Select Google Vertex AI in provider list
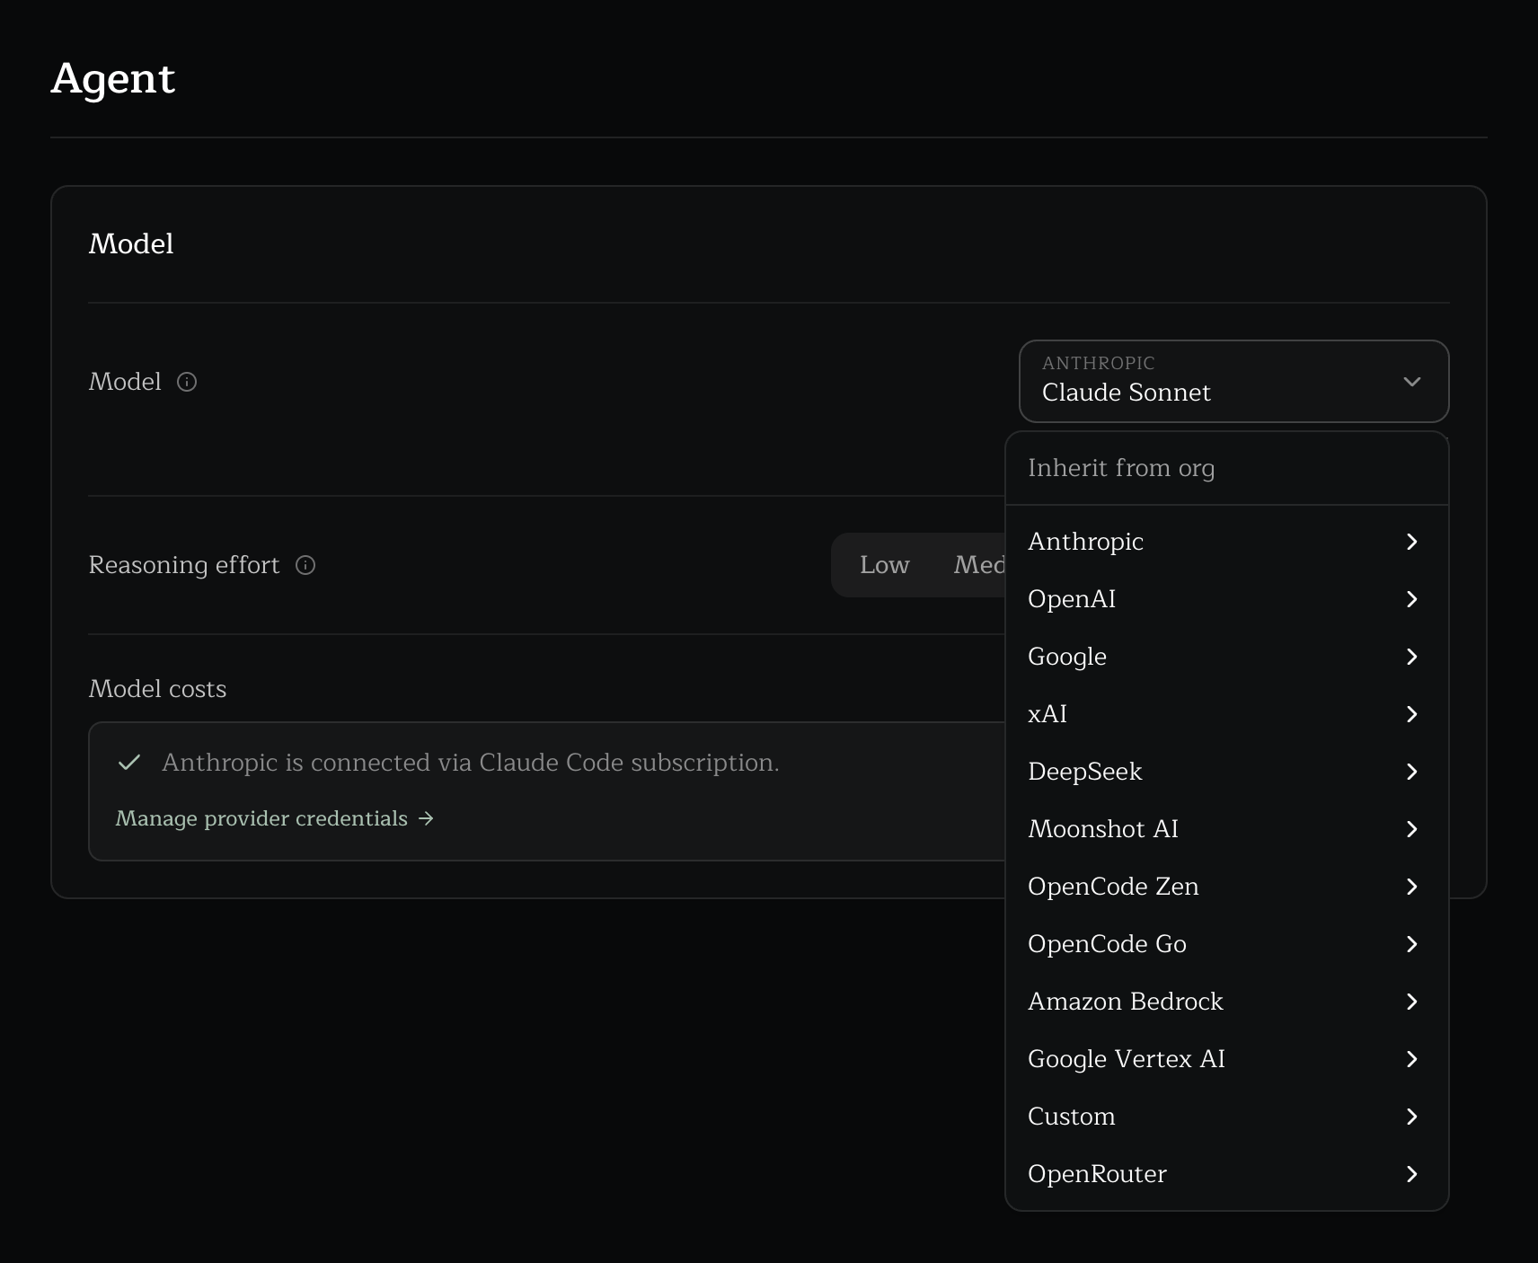Viewport: 1538px width, 1263px height. click(x=1226, y=1059)
